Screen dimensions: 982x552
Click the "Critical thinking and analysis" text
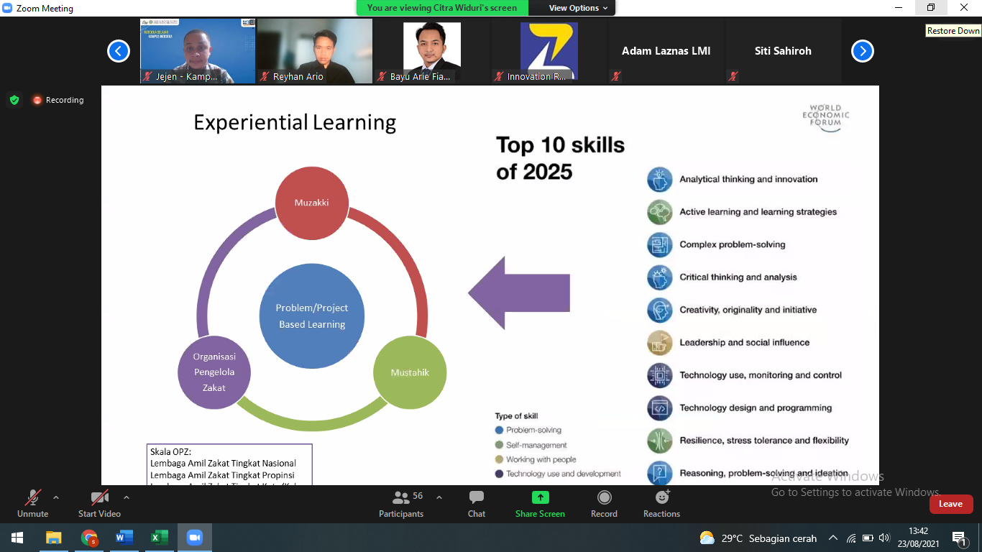point(738,277)
